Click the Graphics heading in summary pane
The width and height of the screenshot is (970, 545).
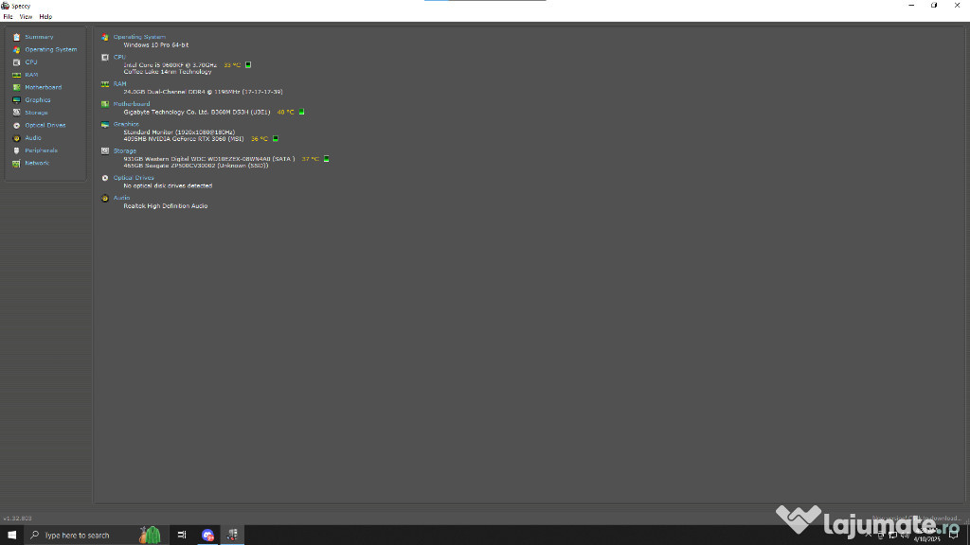pos(126,124)
